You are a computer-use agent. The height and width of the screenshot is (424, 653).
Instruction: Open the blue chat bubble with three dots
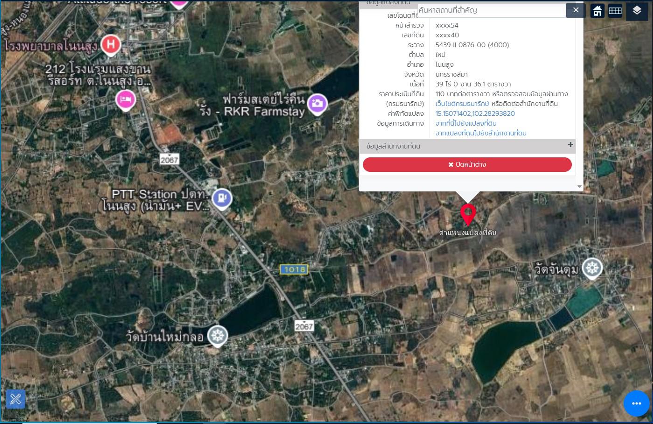637,403
